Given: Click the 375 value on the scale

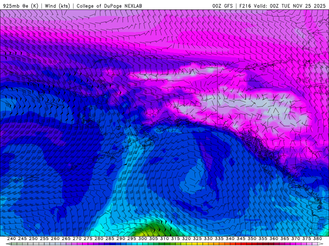Looking at the screenshot, I should tap(306, 239).
